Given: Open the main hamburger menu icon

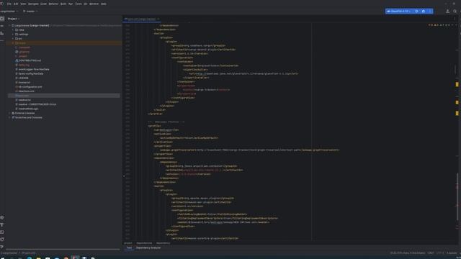Looking at the screenshot, I should (1, 4).
